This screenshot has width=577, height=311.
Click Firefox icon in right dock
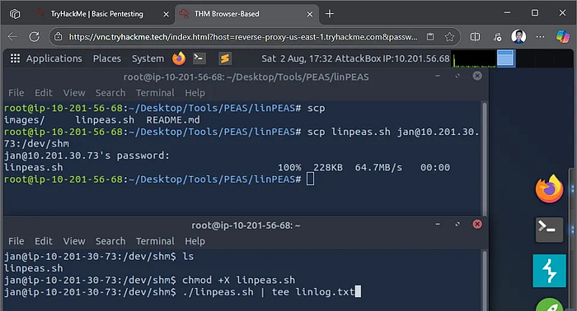(549, 188)
